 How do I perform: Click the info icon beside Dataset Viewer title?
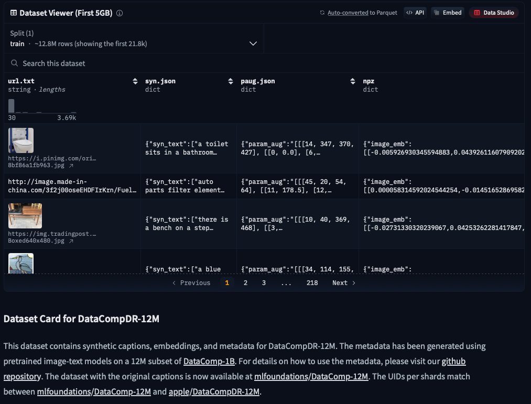[x=120, y=13]
